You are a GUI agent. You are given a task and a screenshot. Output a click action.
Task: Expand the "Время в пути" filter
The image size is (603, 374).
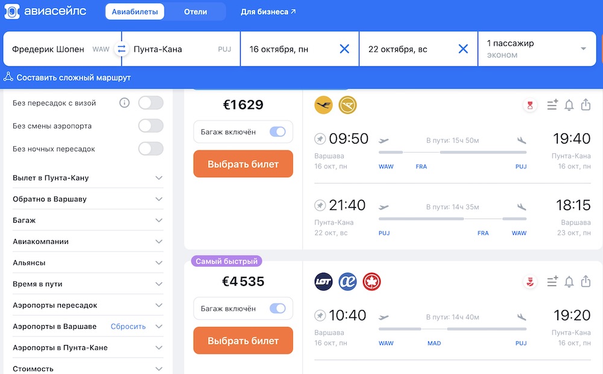[x=159, y=284]
